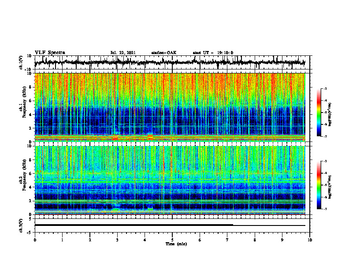The image size is (349, 269).
Task: Click the "station=GAK" header label
Action: point(164,53)
